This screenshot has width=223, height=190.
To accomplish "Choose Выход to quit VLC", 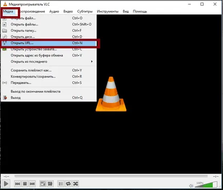I will coord(49,98).
